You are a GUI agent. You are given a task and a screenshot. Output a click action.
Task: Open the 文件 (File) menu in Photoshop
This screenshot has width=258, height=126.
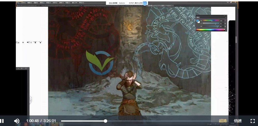click(23, 3)
